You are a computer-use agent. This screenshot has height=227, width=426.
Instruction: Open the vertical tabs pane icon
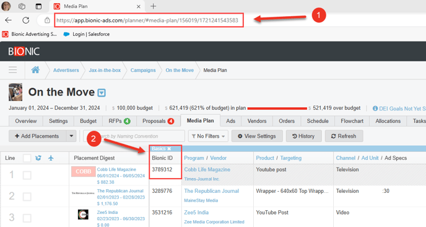[x=38, y=6]
